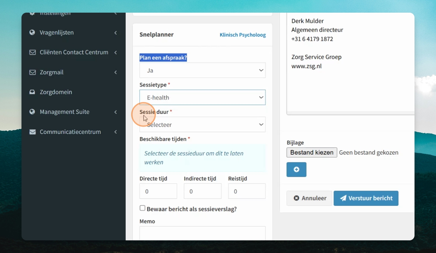Click 'Zorg Service Groep' in the signature

316,57
